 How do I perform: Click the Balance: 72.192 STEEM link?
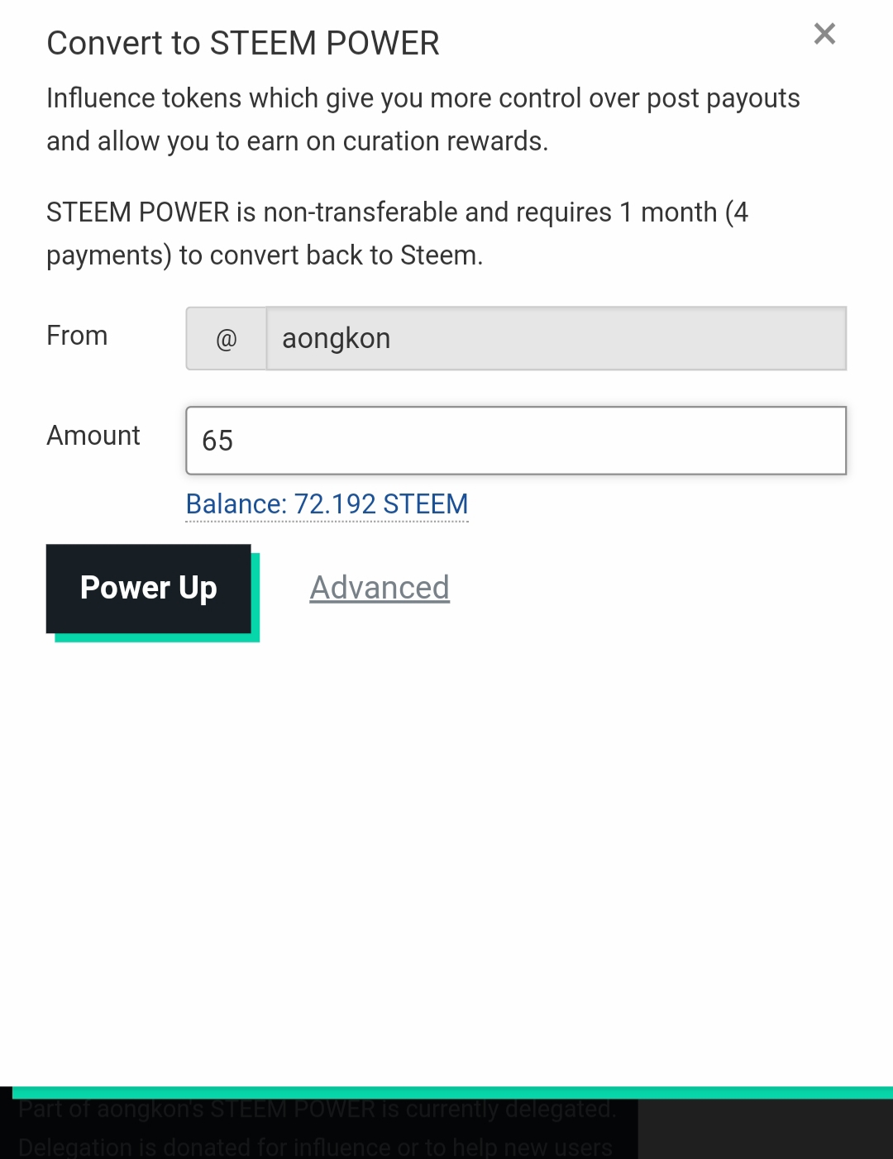click(x=327, y=504)
